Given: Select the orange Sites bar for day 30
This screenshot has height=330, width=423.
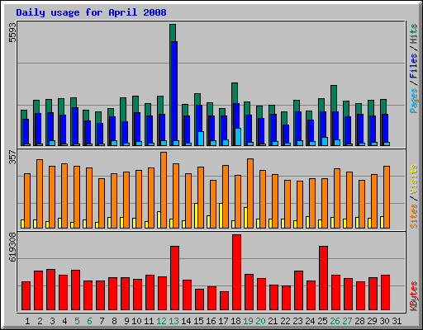Looking at the screenshot, I should click(x=387, y=197).
